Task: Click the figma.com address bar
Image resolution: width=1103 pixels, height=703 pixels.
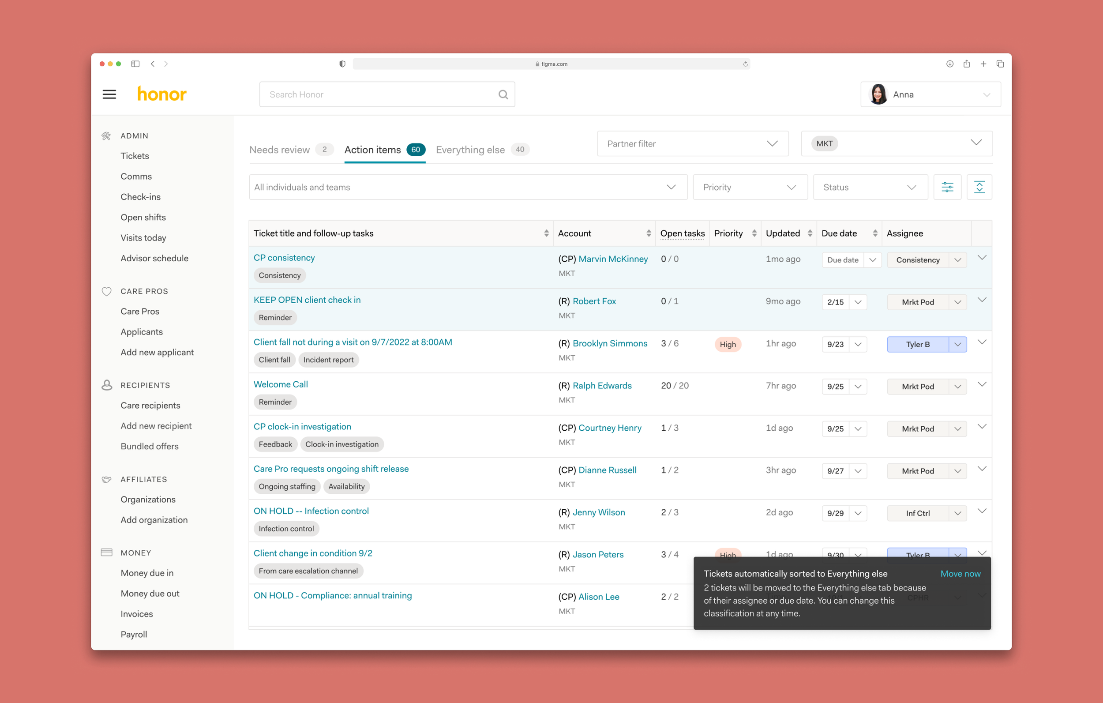Action: pyautogui.click(x=551, y=64)
